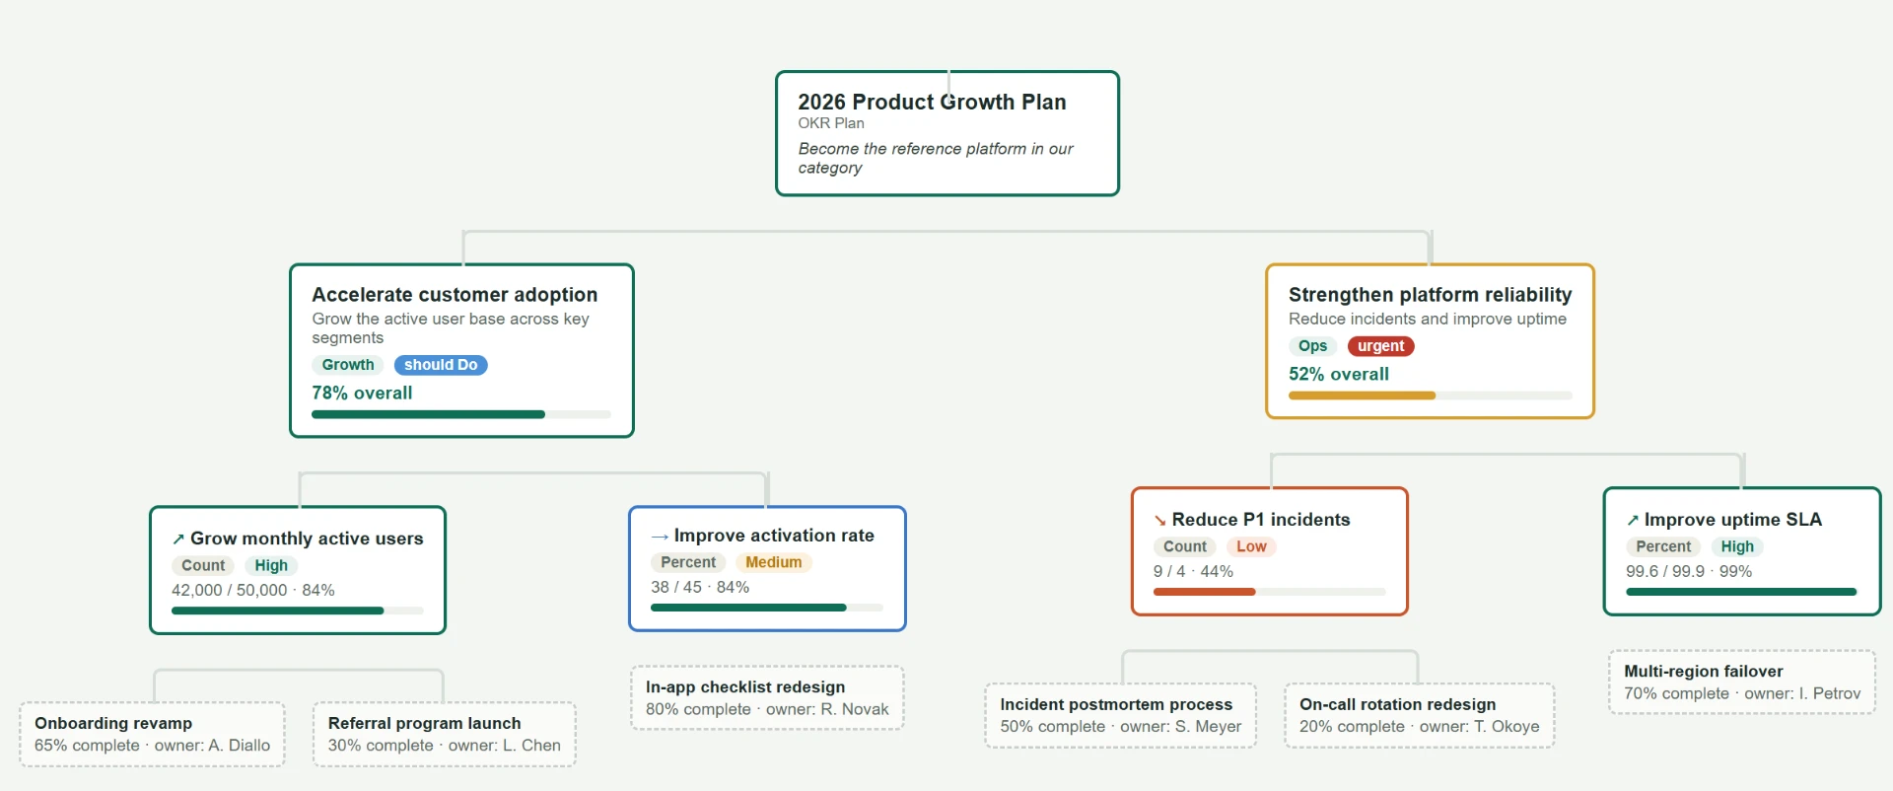1893x791 pixels.
Task: Click the downward trend arrow on Reduce P1 incidents
Action: (1160, 521)
